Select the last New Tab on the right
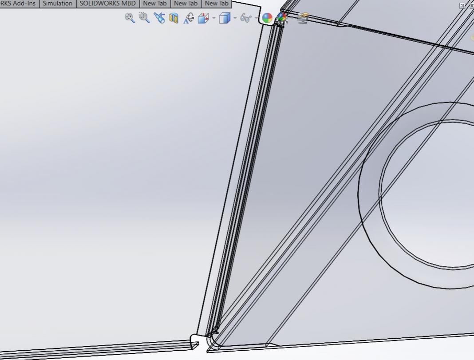 pos(217,4)
